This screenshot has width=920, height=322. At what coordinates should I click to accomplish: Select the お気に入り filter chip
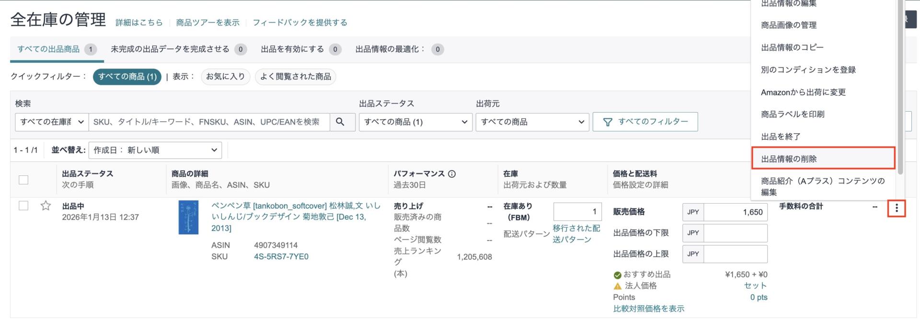coord(225,77)
